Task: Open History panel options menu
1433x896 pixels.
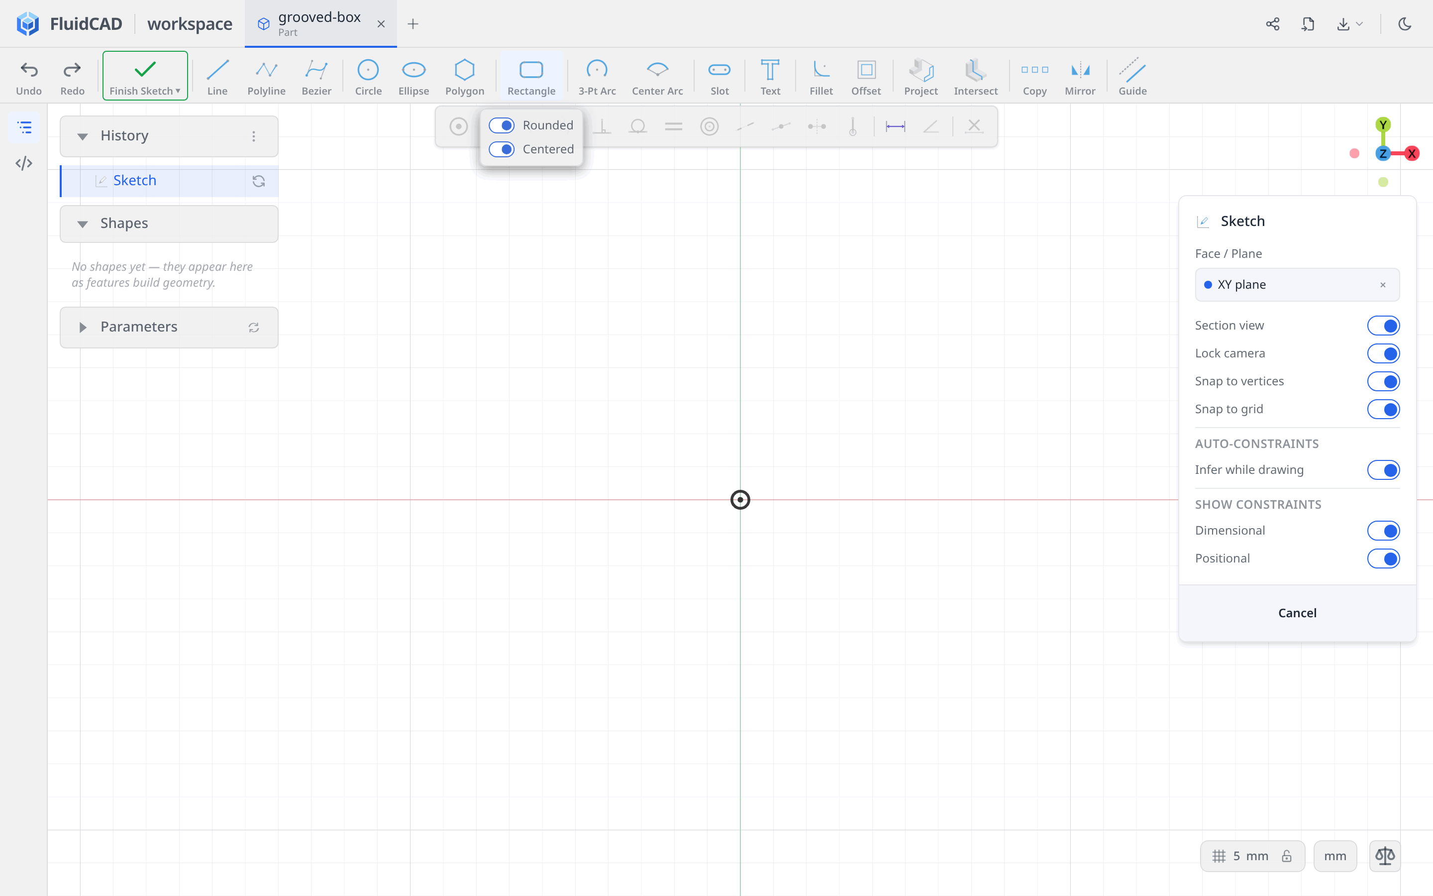Action: [x=253, y=136]
